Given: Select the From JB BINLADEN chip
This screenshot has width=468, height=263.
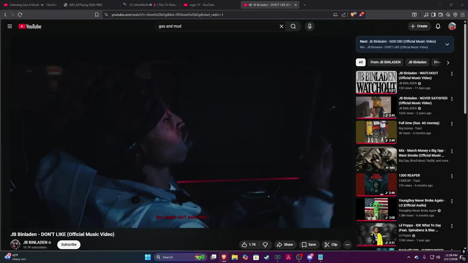Looking at the screenshot, I should click(x=385, y=62).
